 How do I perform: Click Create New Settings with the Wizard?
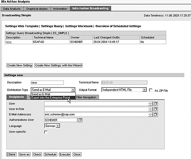(x=59, y=65)
